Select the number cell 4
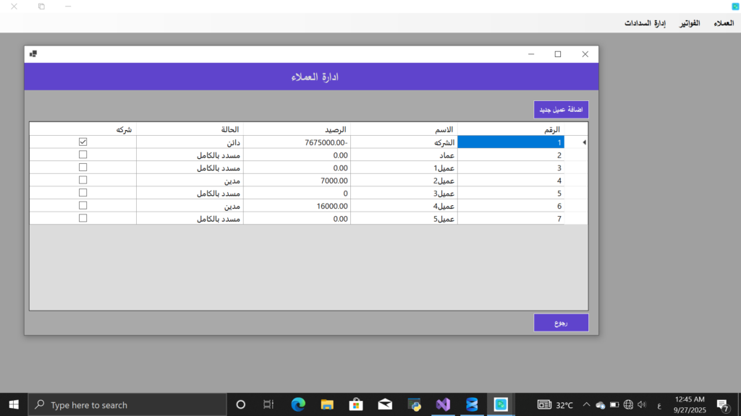This screenshot has width=741, height=416. (511, 180)
